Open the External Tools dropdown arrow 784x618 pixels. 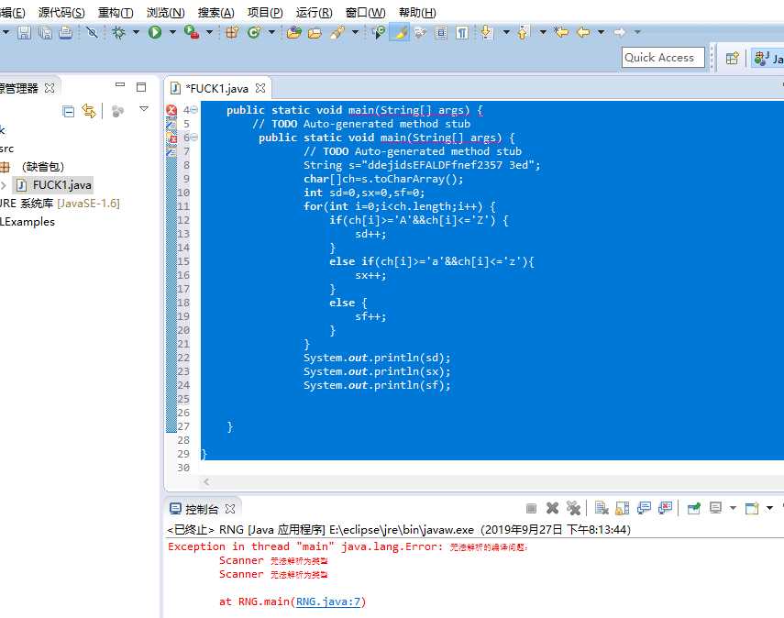[x=209, y=32]
